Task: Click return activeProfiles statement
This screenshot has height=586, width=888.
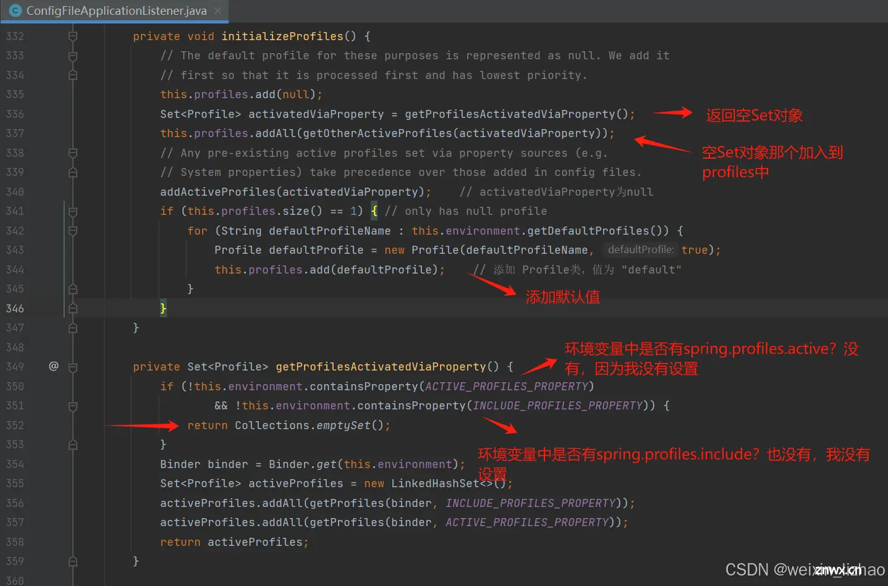Action: click(x=234, y=542)
